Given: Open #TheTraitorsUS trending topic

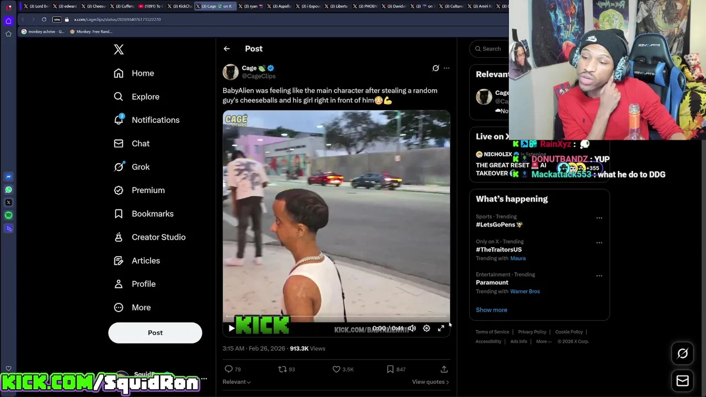Looking at the screenshot, I should point(499,249).
